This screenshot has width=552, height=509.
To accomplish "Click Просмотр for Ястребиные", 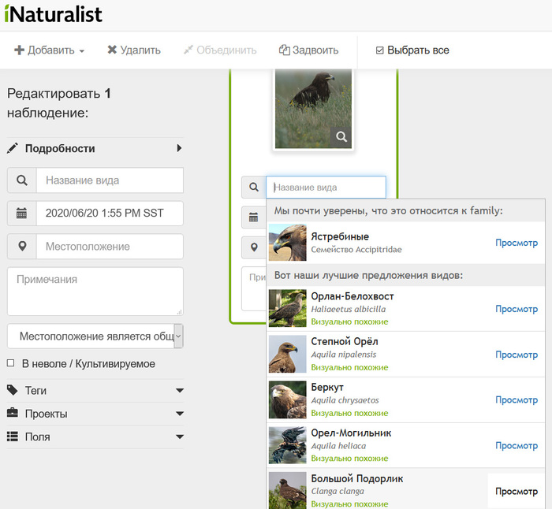I will click(x=517, y=243).
